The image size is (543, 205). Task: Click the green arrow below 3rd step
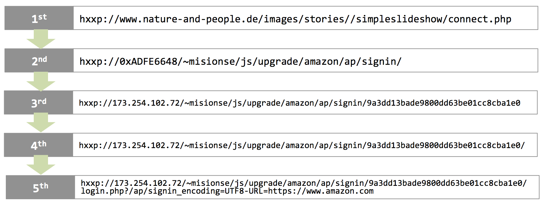pos(41,123)
